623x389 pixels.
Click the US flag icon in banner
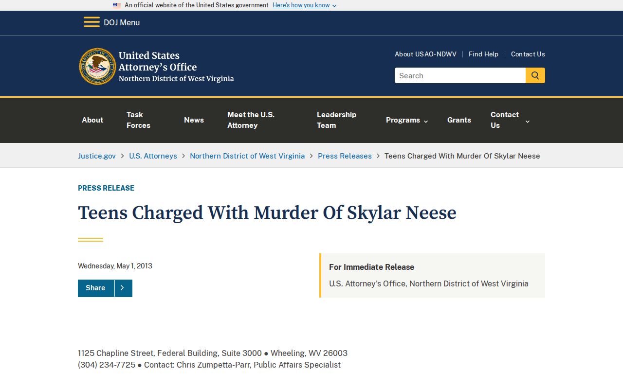(x=117, y=5)
